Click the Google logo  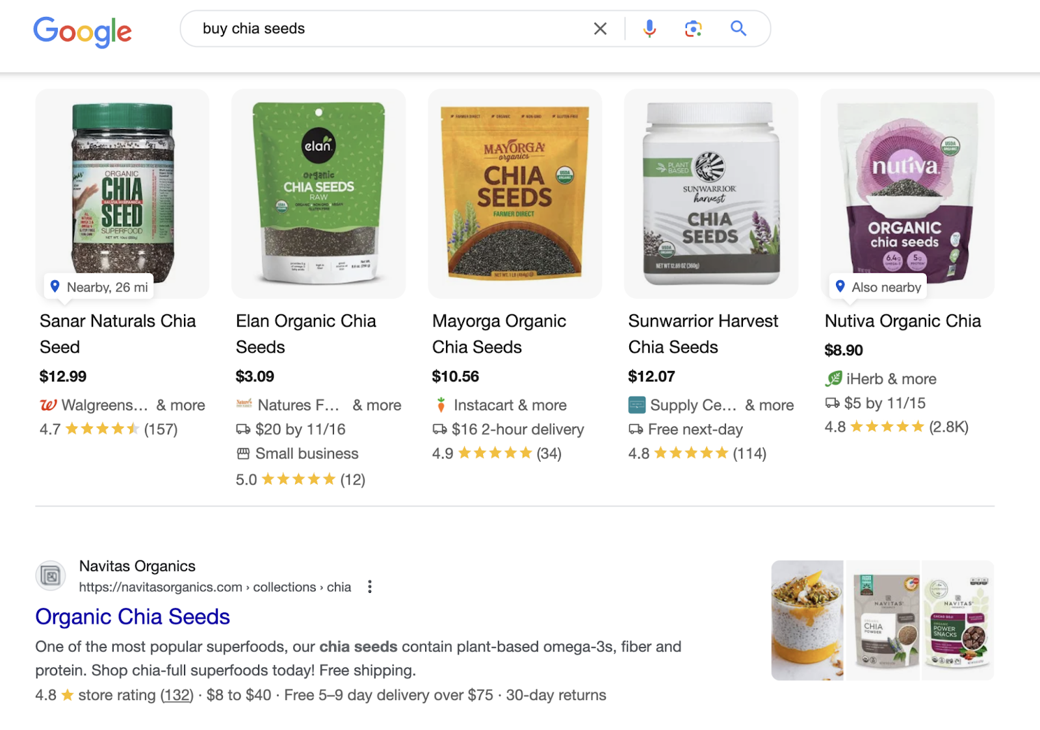coord(83,31)
